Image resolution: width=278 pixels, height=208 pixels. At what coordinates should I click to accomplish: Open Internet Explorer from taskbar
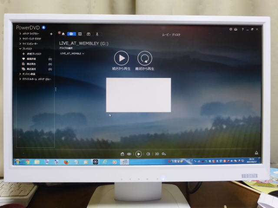tap(105, 162)
